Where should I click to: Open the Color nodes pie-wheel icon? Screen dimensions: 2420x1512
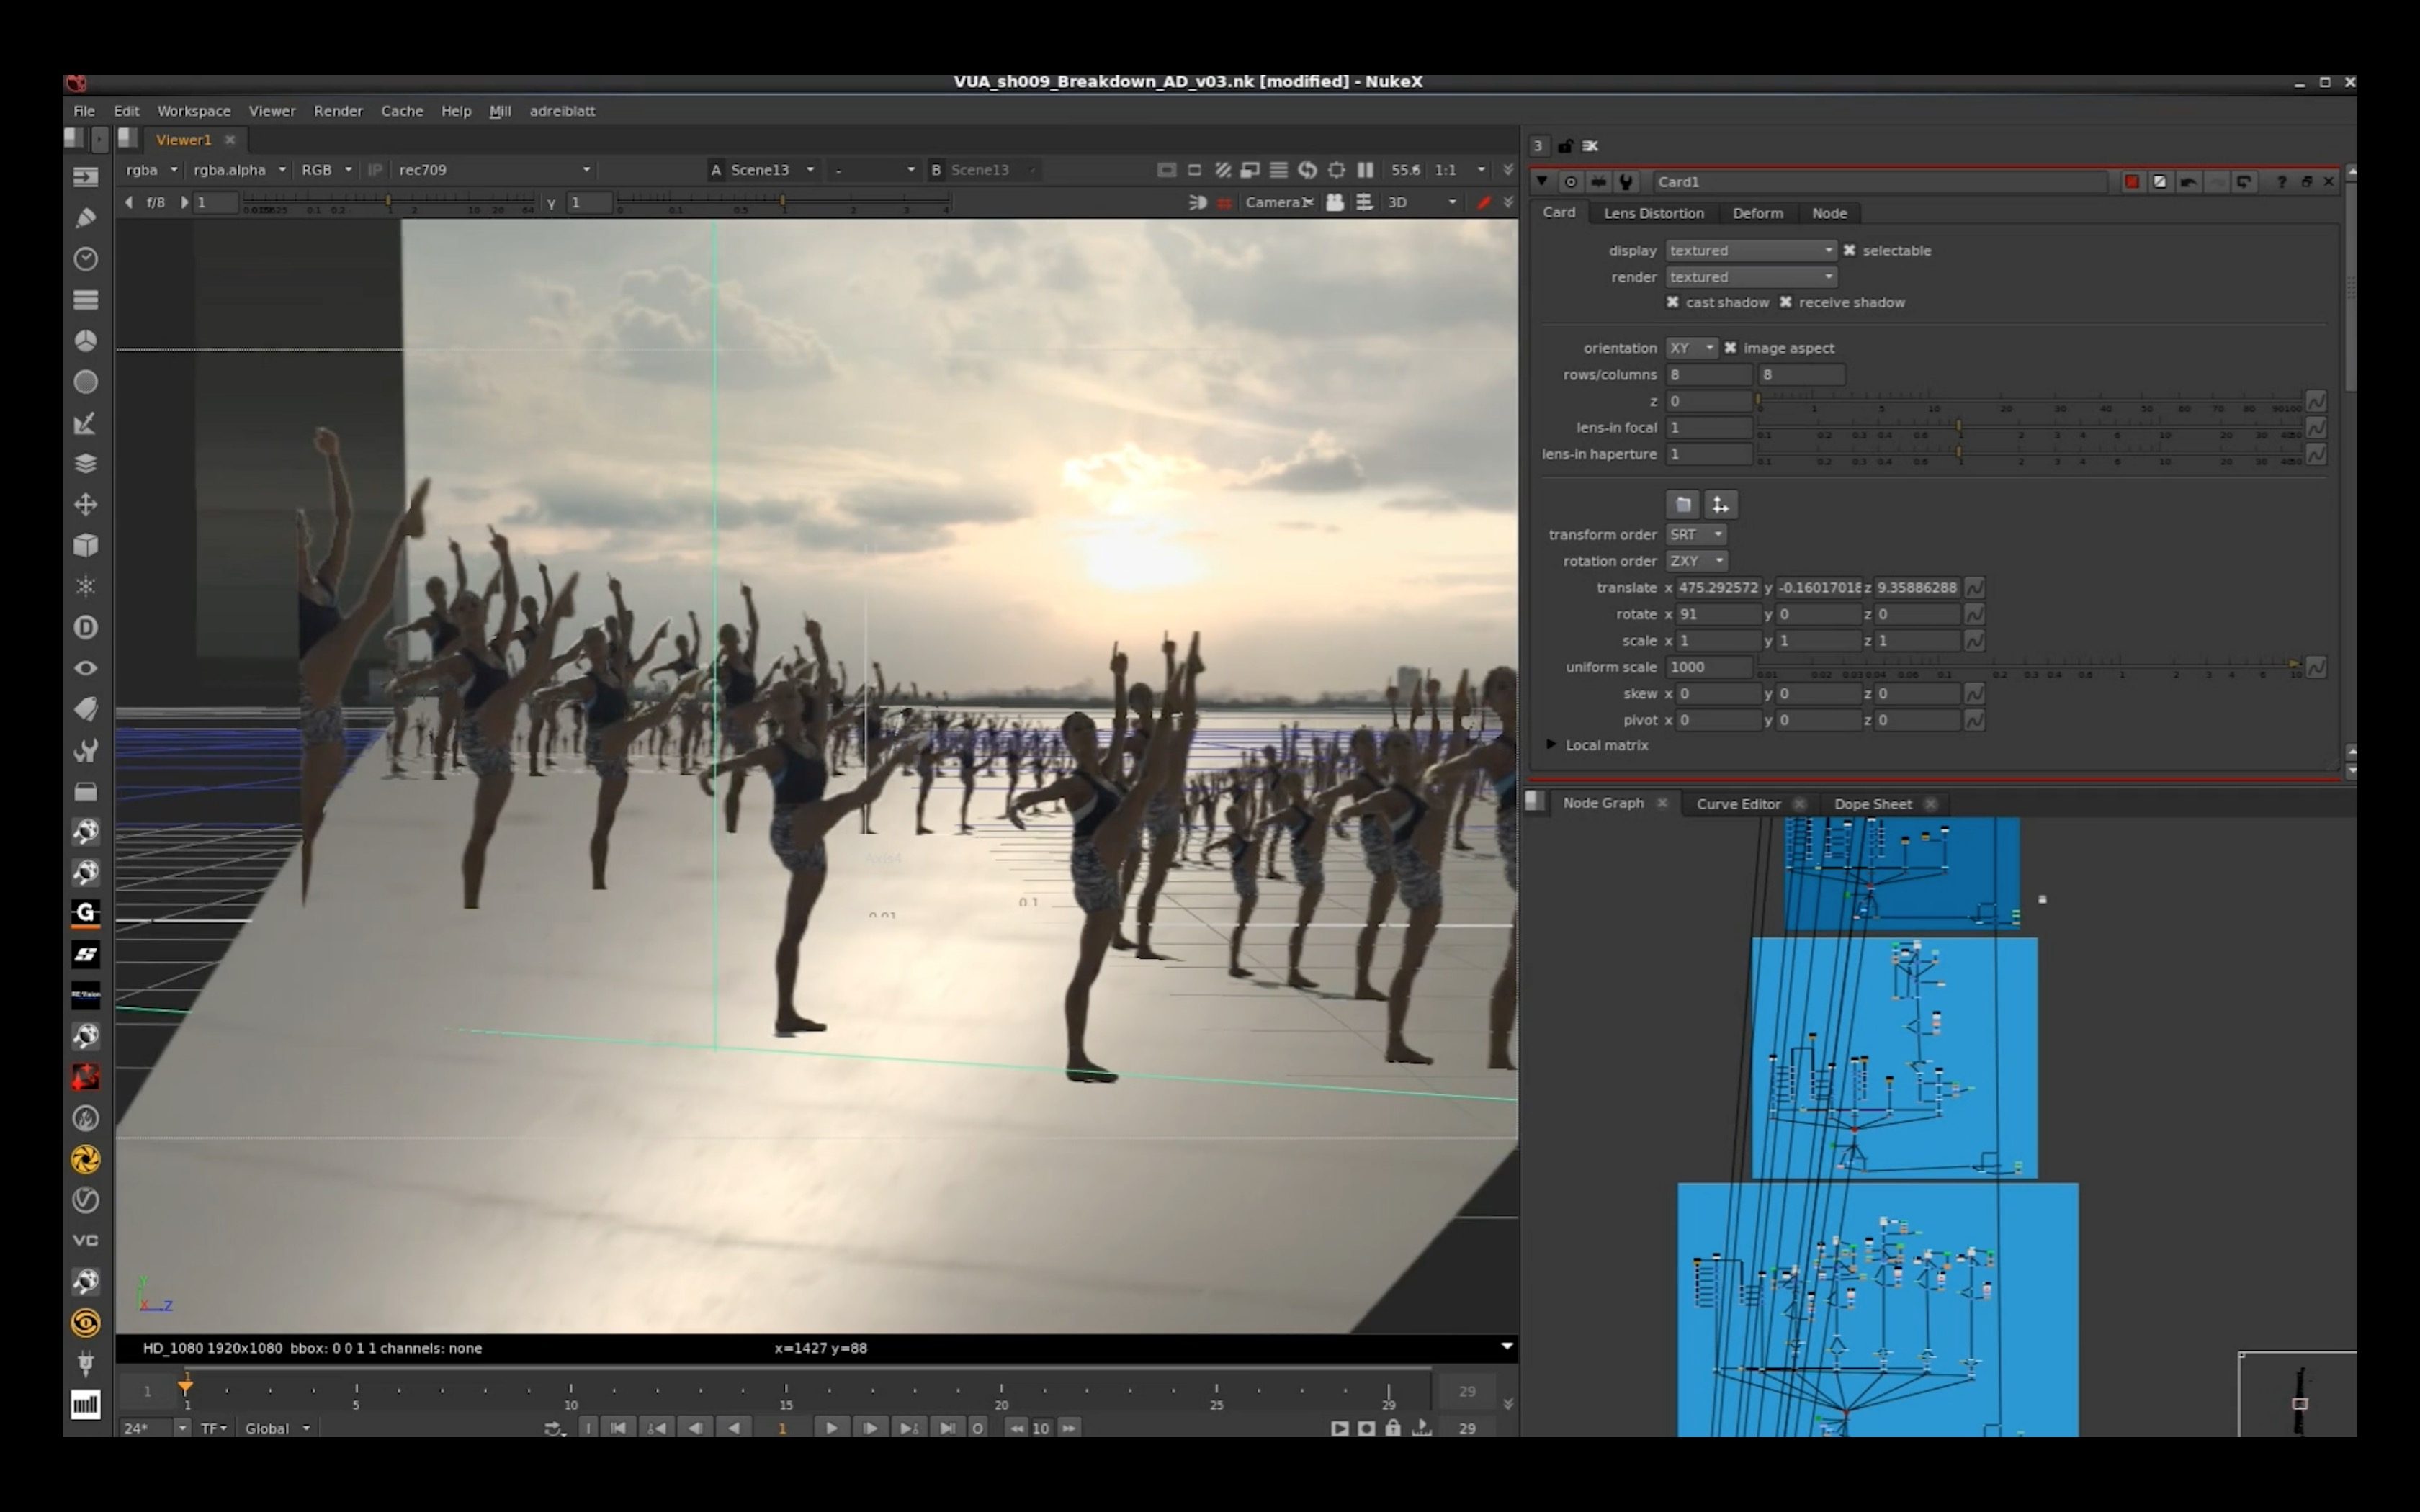click(86, 341)
